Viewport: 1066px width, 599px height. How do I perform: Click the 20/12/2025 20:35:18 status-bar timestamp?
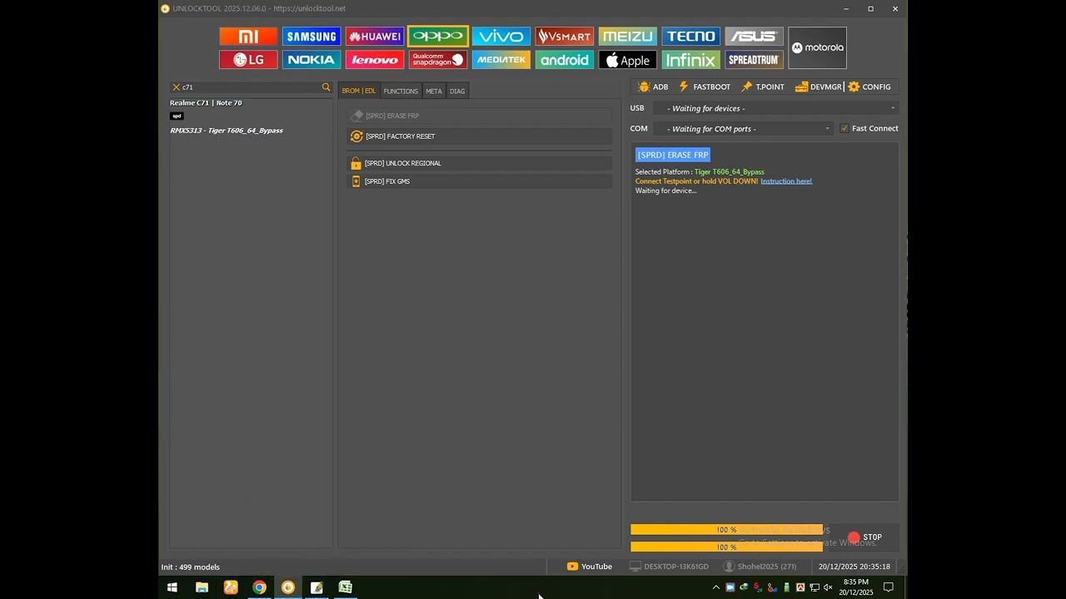coord(854,567)
